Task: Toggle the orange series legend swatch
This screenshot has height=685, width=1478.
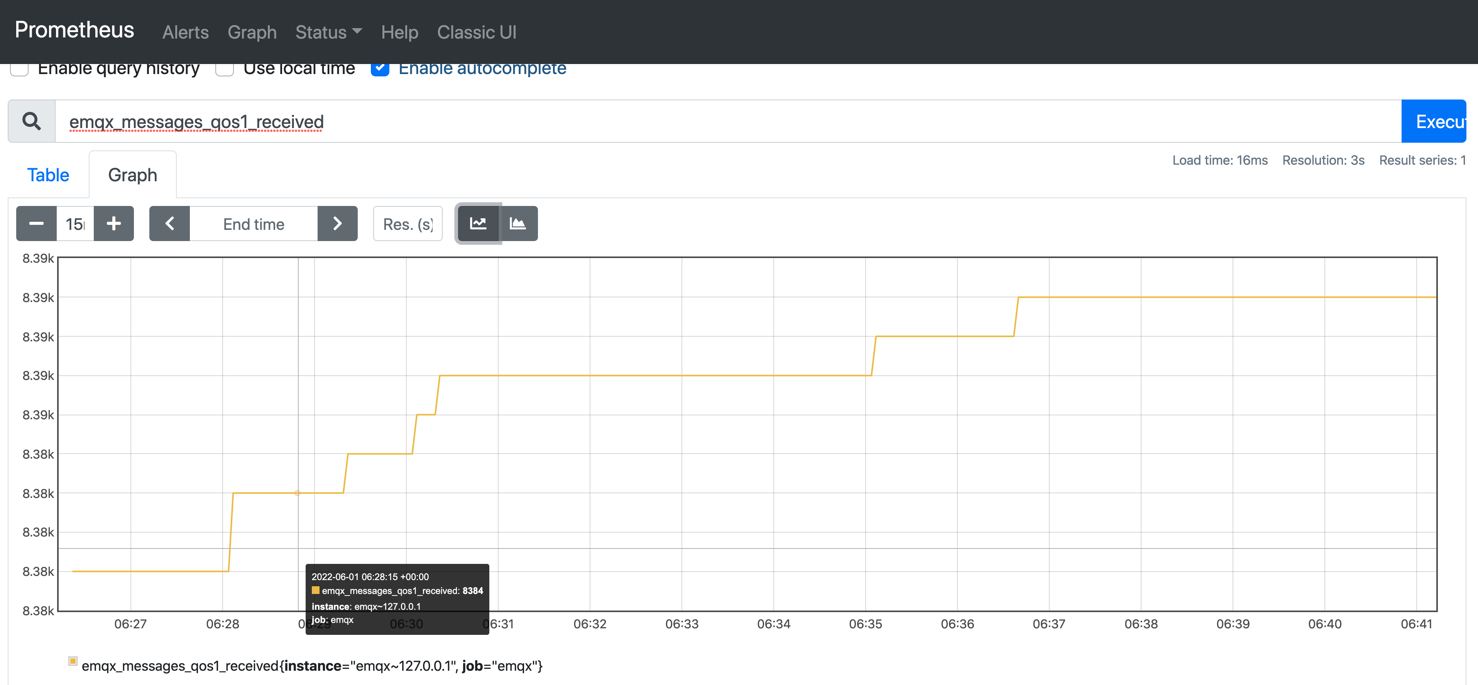Action: pos(73,661)
